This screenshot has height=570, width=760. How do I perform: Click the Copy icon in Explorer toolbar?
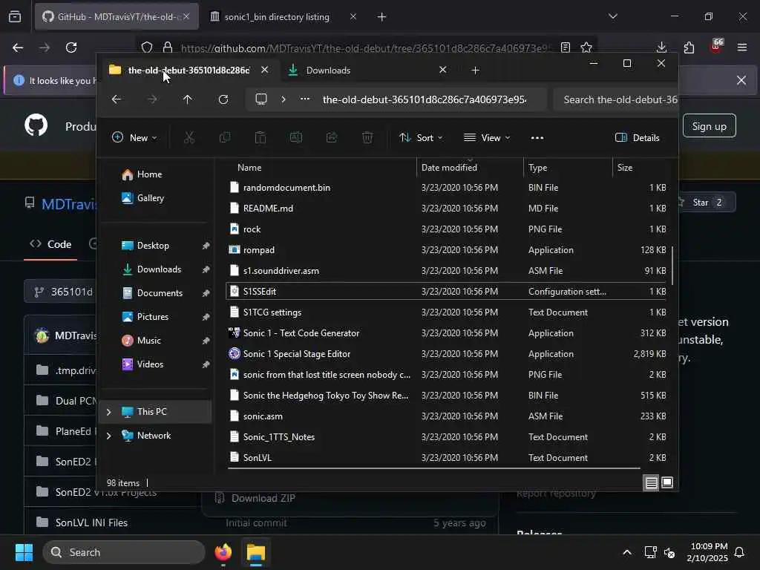pos(225,137)
